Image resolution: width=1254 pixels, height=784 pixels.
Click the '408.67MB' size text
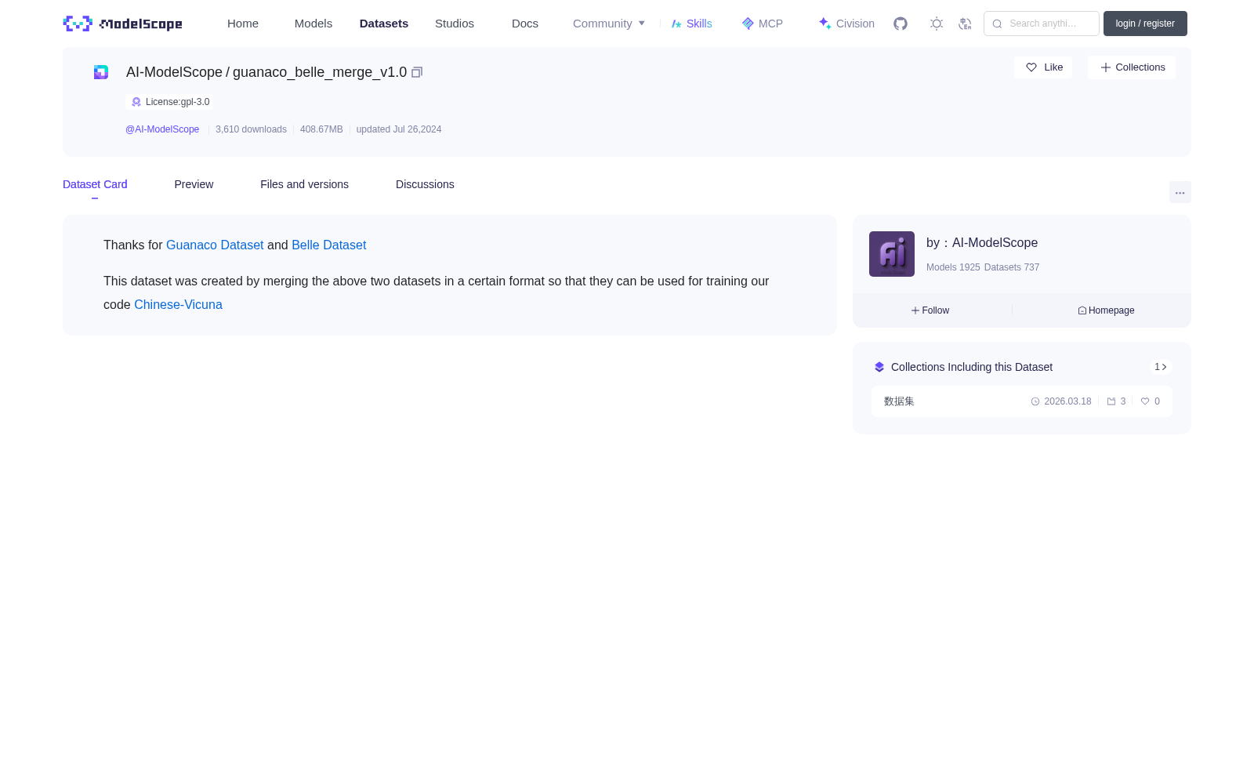(x=321, y=129)
